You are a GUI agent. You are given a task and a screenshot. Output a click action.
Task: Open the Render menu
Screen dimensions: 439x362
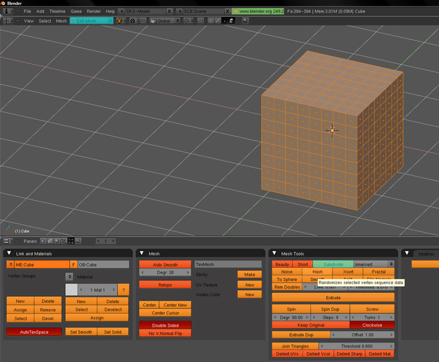point(93,11)
